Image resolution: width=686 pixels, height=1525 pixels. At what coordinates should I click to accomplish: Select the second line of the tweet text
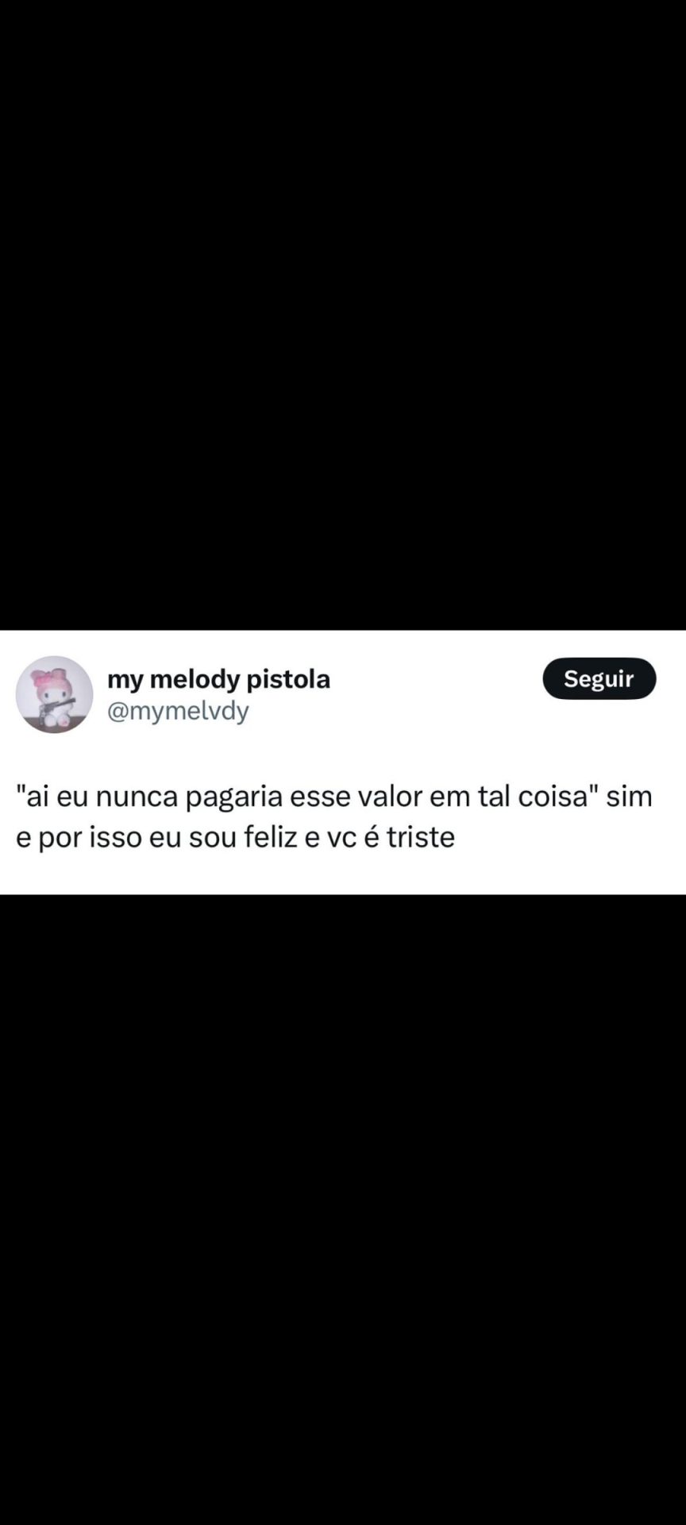235,836
